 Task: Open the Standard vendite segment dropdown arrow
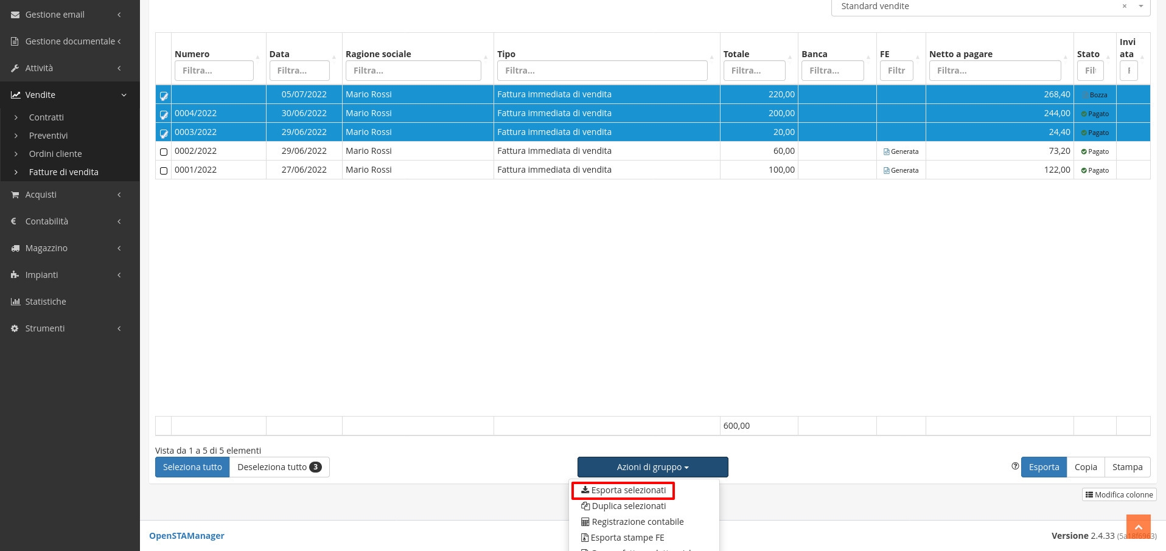1140,6
